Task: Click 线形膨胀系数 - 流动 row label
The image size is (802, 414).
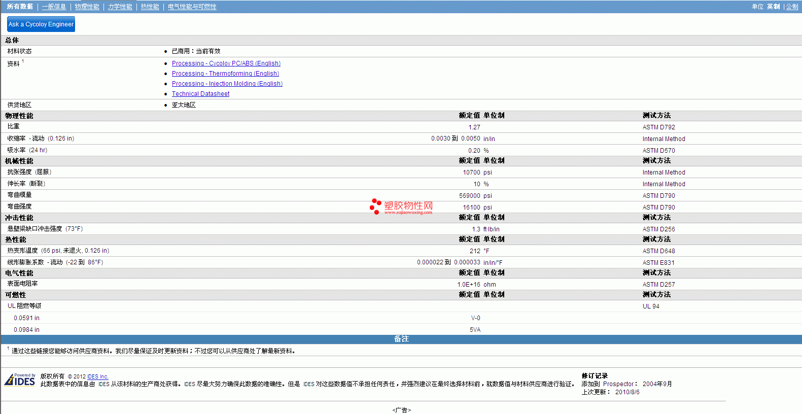Action: (55, 262)
